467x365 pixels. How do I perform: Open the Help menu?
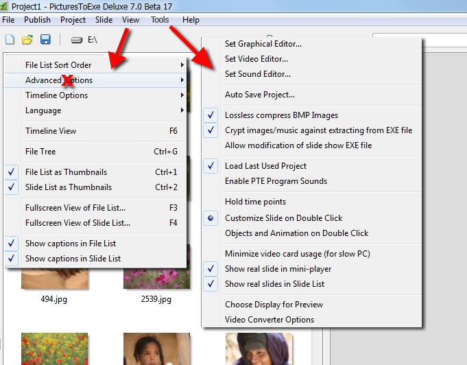[191, 20]
